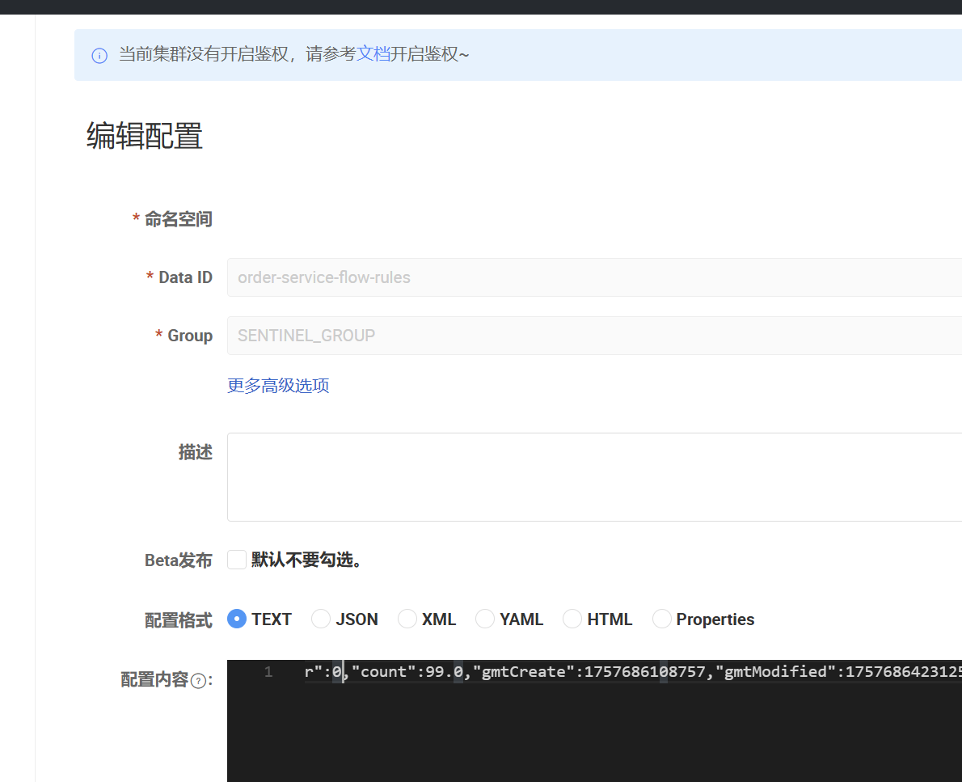Select the TEXT format radio button
The image size is (962, 782).
(237, 619)
